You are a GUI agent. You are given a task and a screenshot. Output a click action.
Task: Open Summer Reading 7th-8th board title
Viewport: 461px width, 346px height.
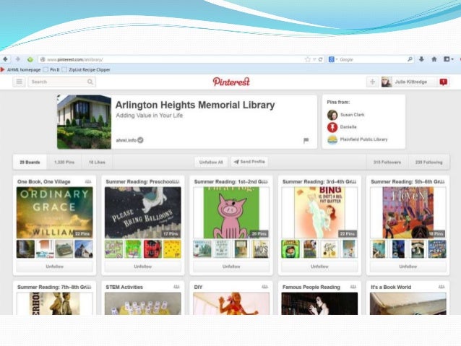(51, 287)
